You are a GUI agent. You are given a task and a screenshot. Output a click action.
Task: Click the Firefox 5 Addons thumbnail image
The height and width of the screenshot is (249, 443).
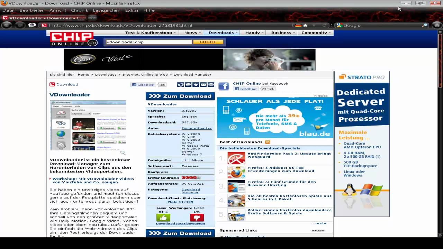tap(236, 172)
